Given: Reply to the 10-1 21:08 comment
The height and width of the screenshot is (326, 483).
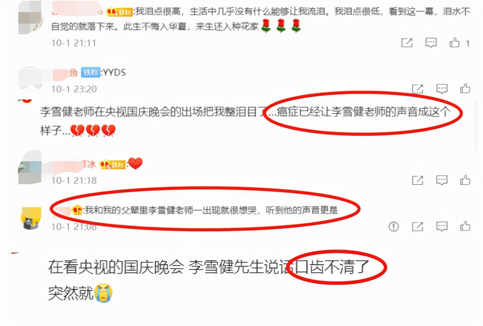Looking at the screenshot, I should click(442, 226).
